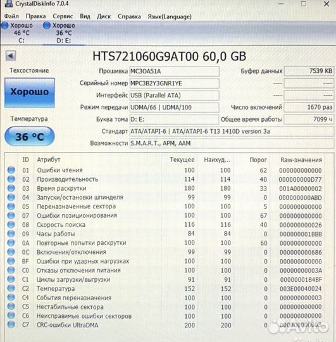Viewport: 336px width, 342px height.
Task: Click status circle for C2 Температура
Action: [x=11, y=288]
